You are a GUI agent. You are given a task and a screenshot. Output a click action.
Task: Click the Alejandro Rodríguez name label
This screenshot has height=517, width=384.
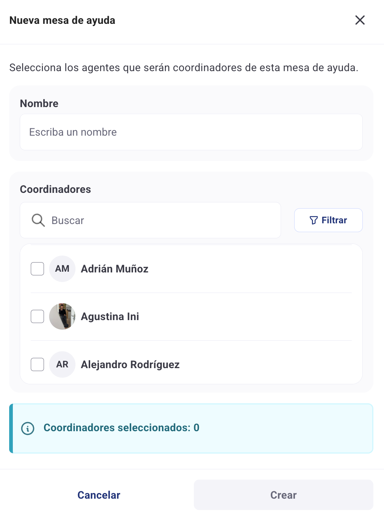(x=130, y=364)
